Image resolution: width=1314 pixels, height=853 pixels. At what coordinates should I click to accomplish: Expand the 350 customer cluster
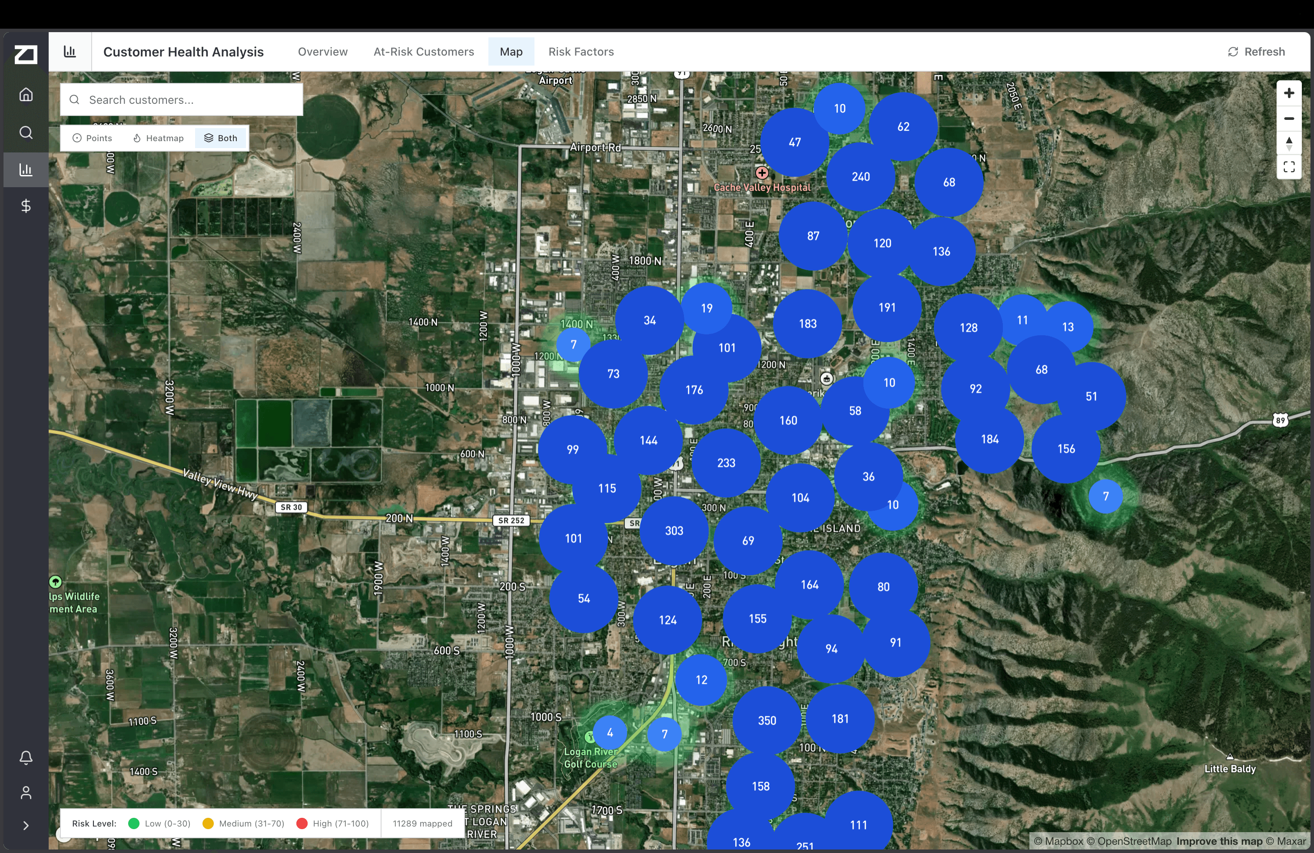click(766, 720)
